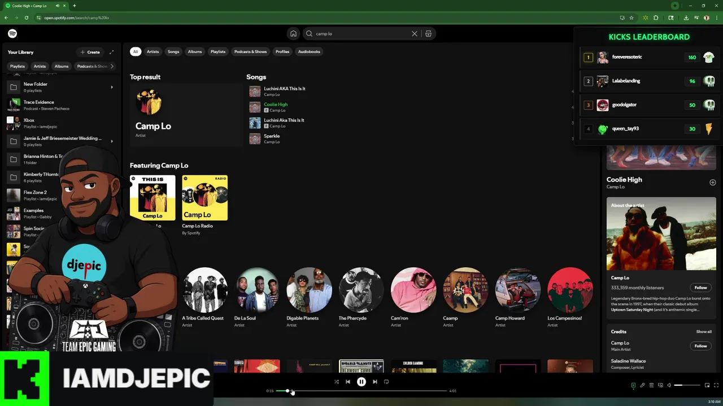Skip to the previous track

click(348, 382)
